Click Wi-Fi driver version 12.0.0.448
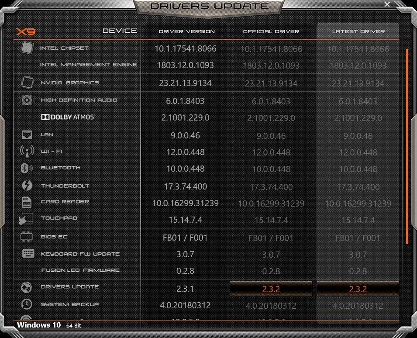417x338 pixels. click(x=186, y=152)
